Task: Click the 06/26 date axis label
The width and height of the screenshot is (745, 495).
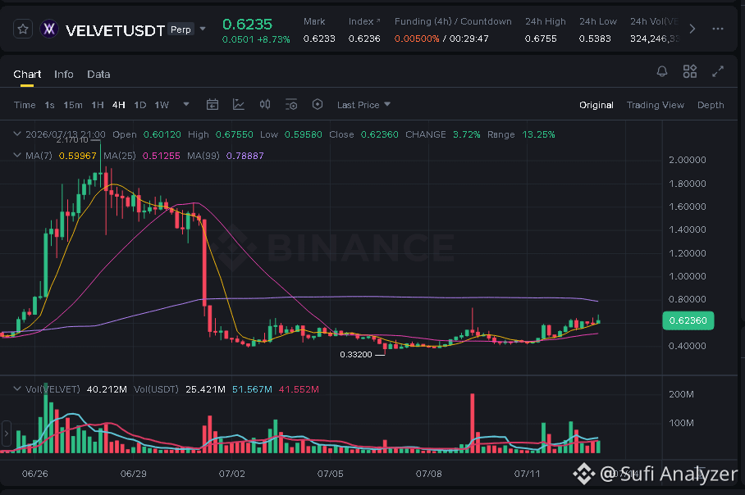Action: [x=35, y=474]
